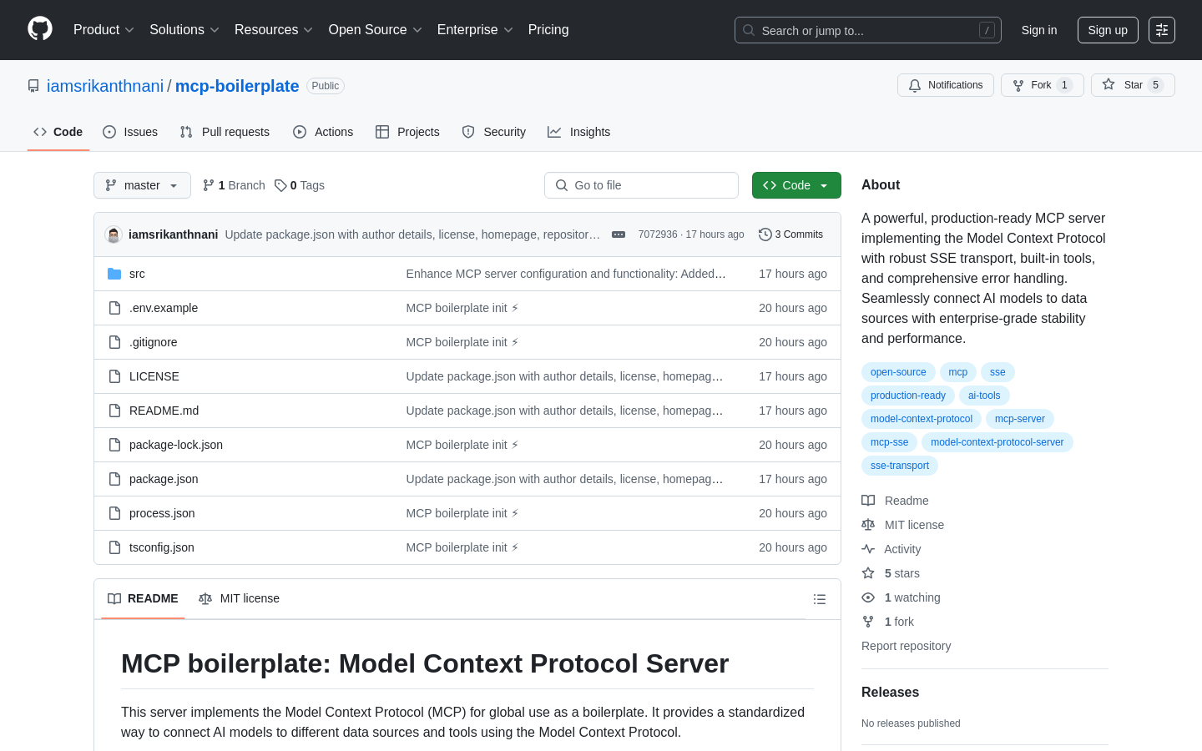The width and height of the screenshot is (1202, 751).
Task: Open the production-ready topic tag
Action: click(x=908, y=396)
